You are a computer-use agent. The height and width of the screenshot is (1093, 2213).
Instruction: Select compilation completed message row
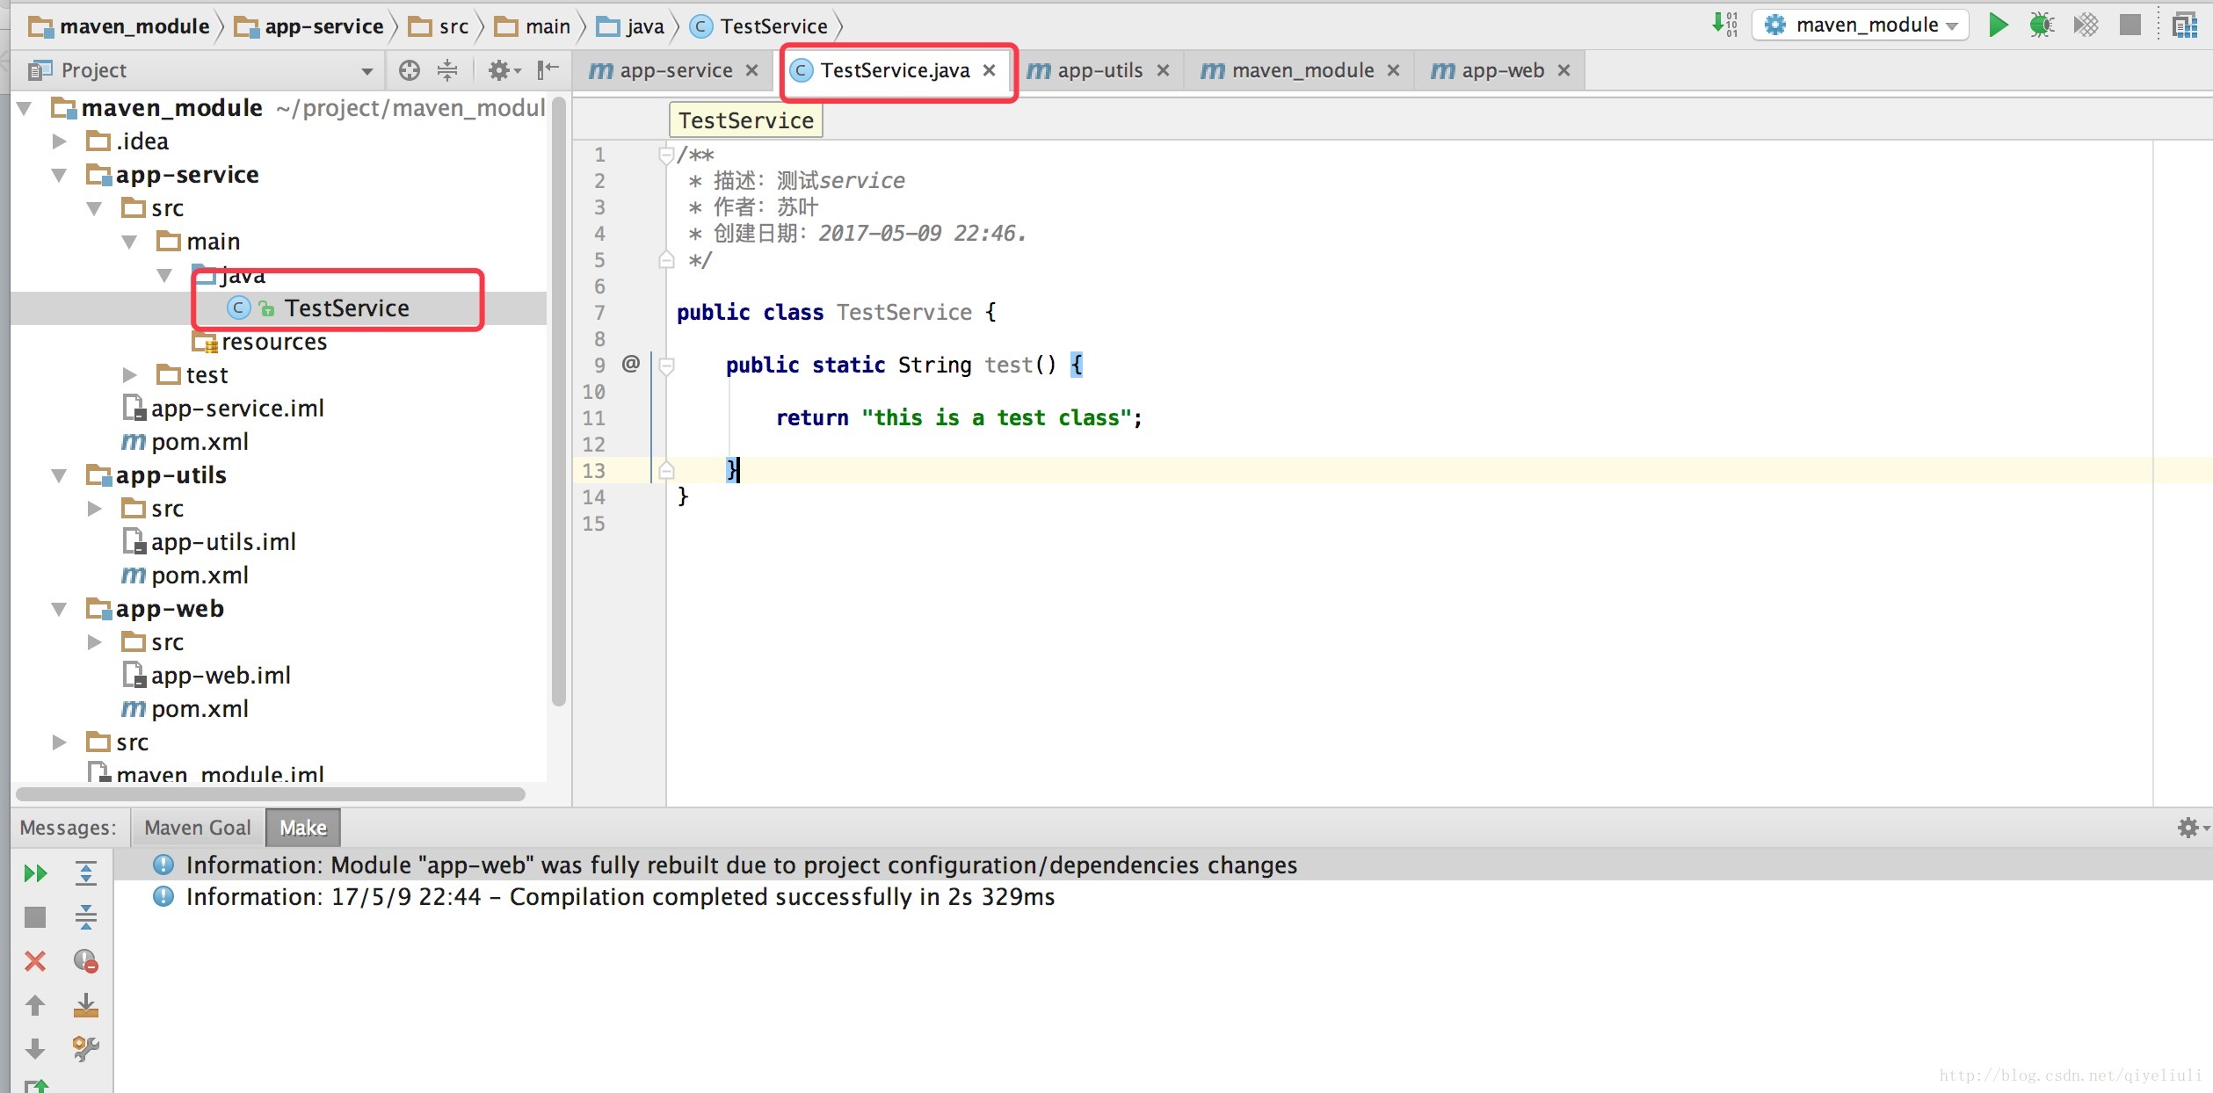pyautogui.click(x=1163, y=897)
